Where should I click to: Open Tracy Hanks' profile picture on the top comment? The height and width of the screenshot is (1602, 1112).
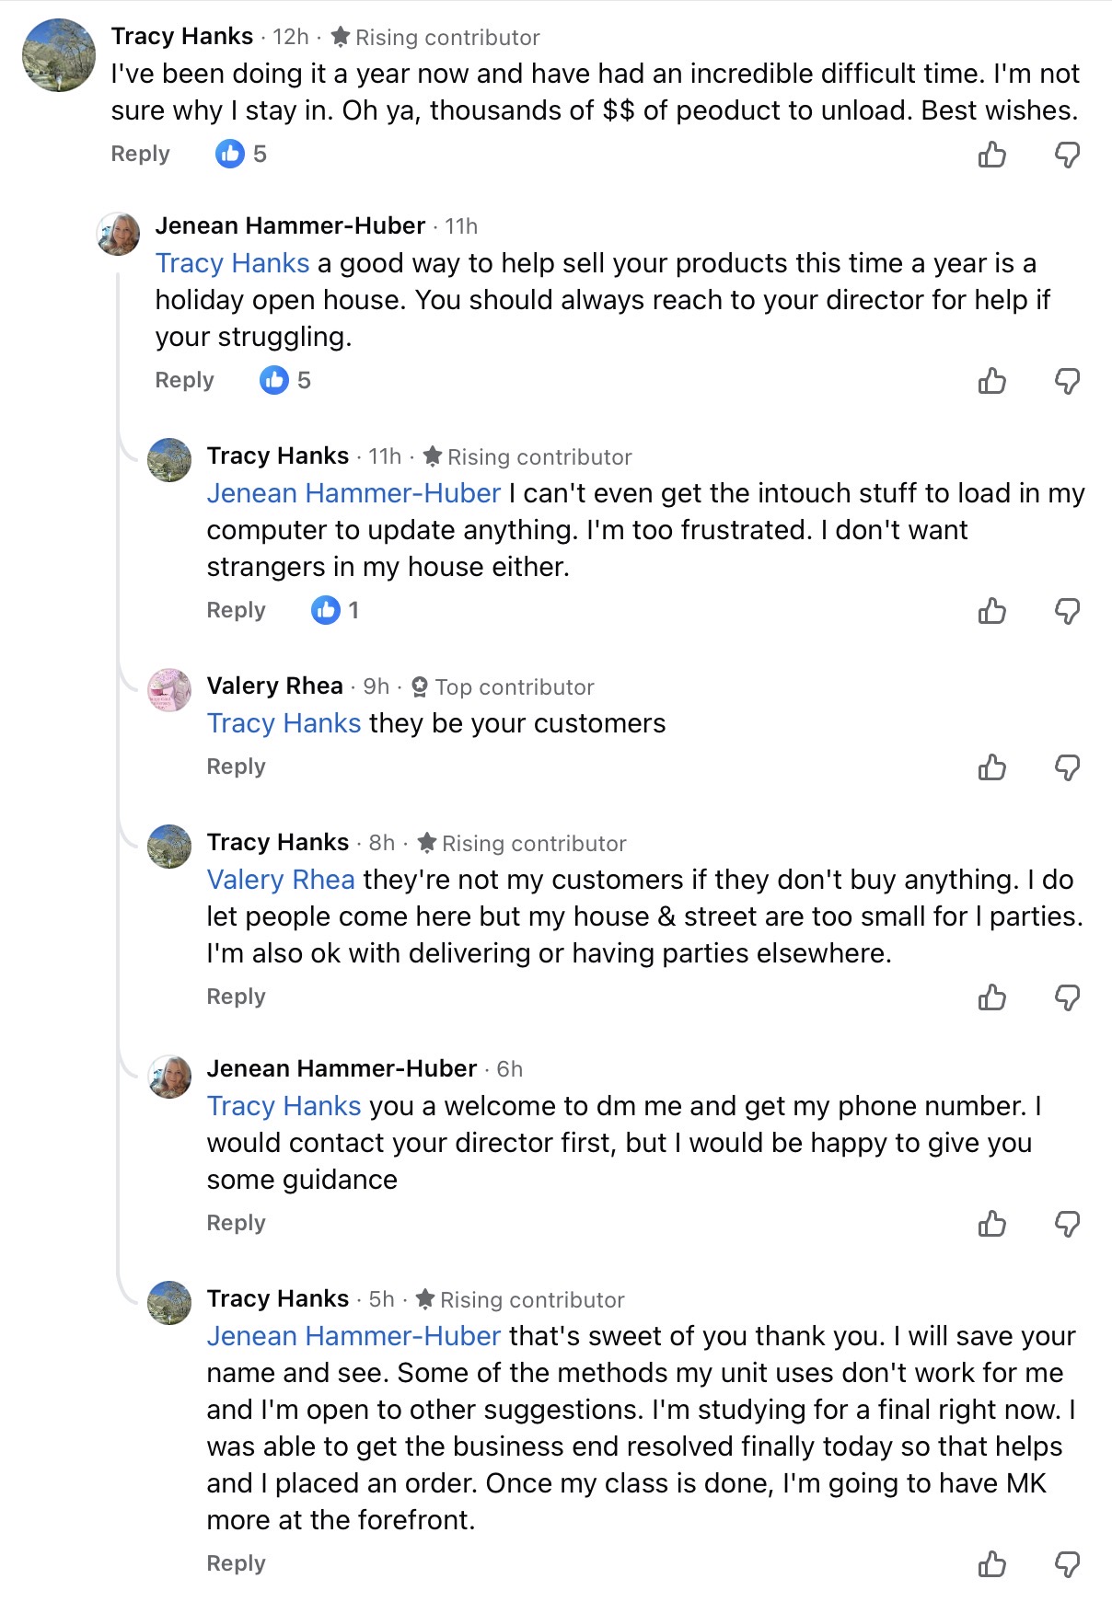(59, 55)
